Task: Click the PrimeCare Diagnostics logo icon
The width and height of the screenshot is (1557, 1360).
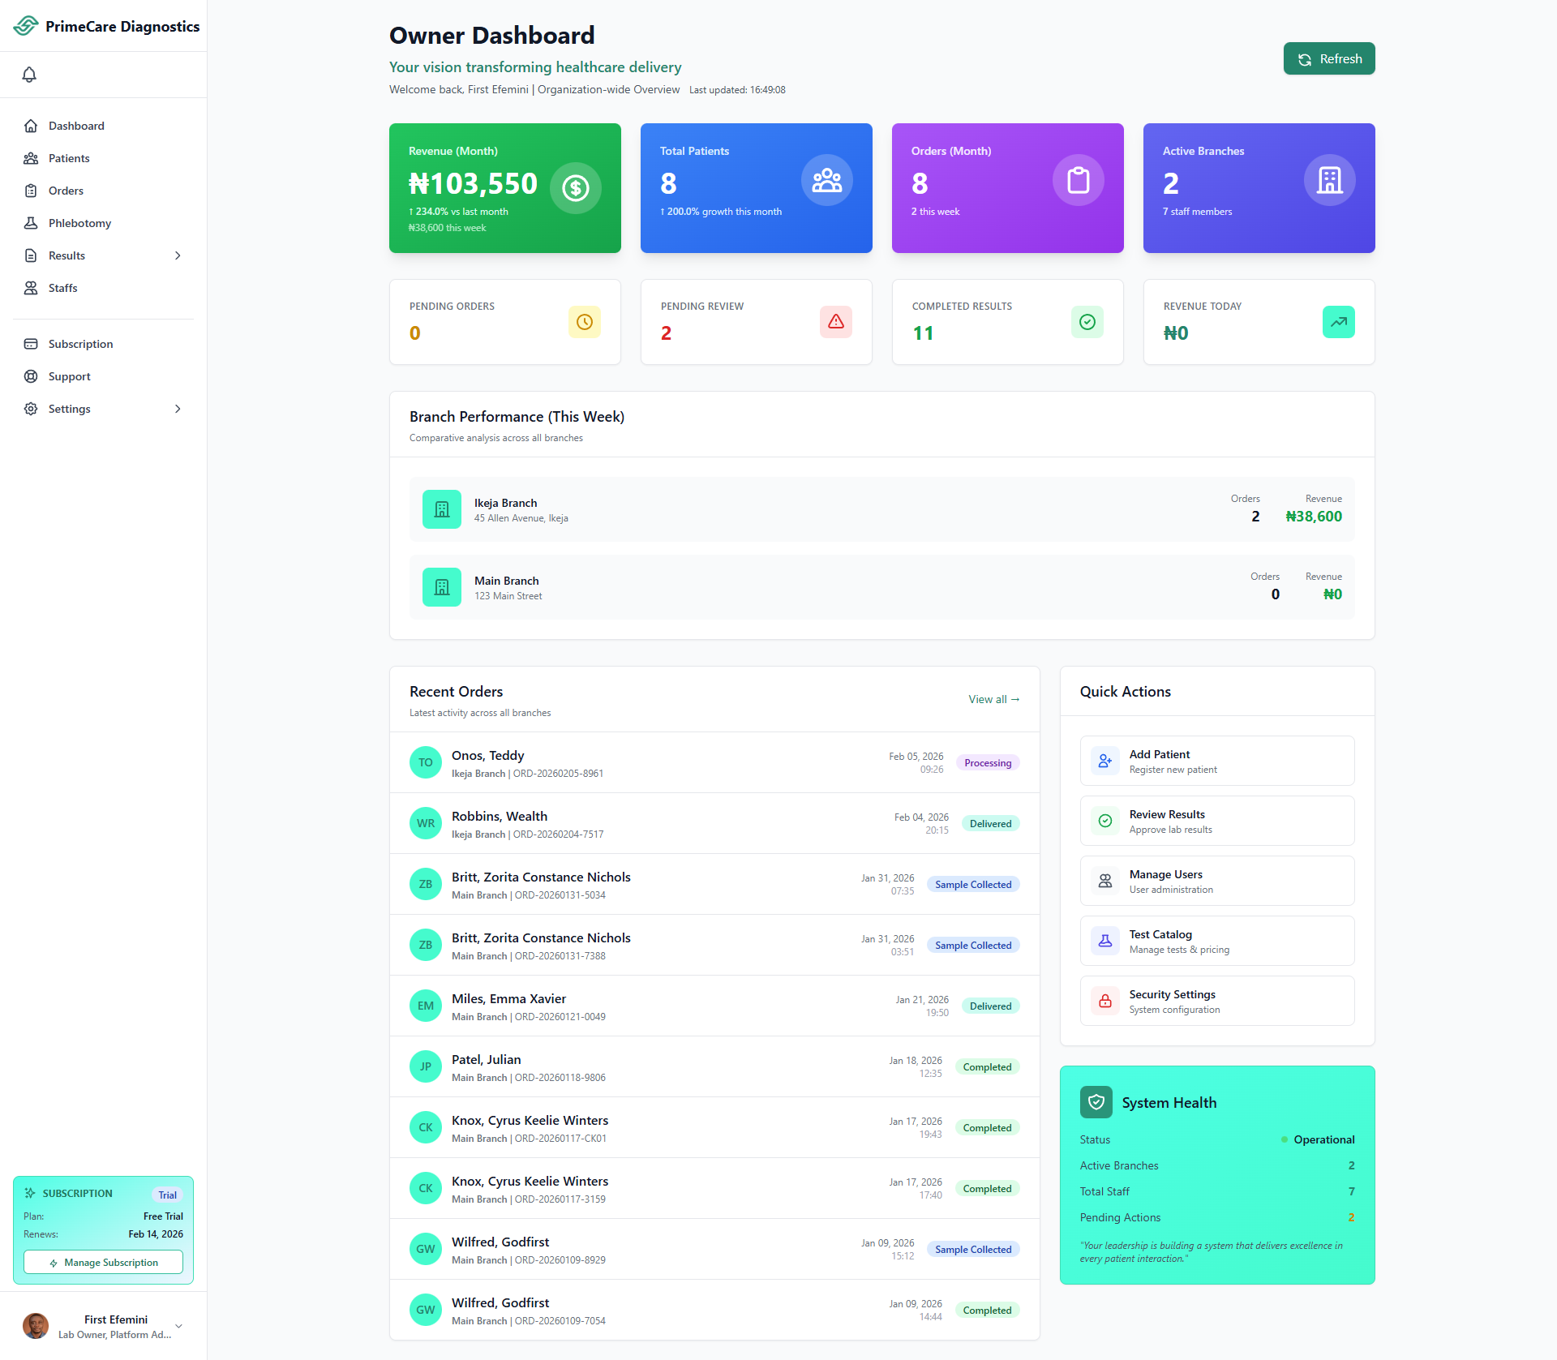Action: pos(26,26)
